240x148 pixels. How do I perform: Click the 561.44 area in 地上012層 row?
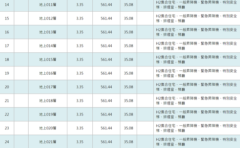[106, 19]
